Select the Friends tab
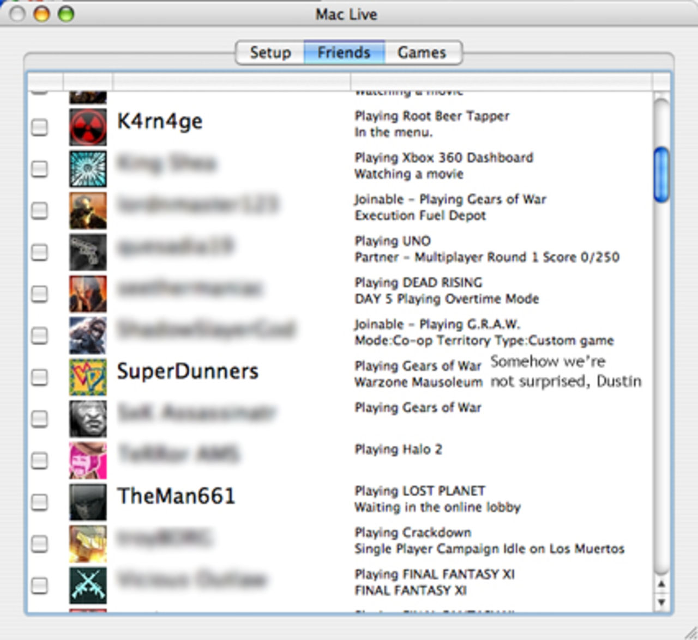 tap(344, 53)
